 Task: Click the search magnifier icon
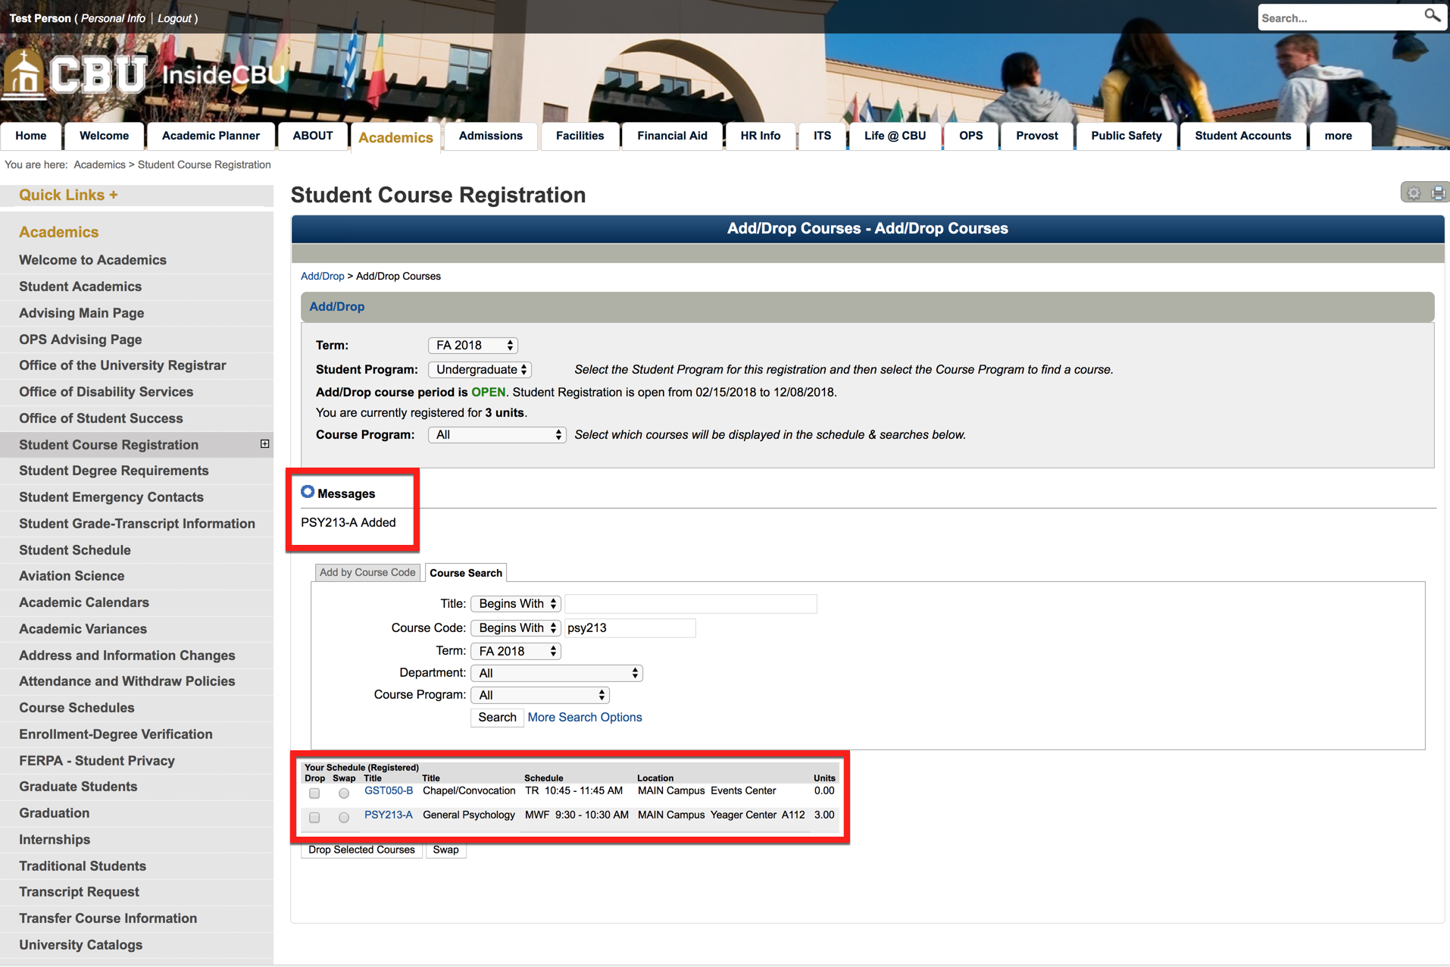pyautogui.click(x=1433, y=16)
